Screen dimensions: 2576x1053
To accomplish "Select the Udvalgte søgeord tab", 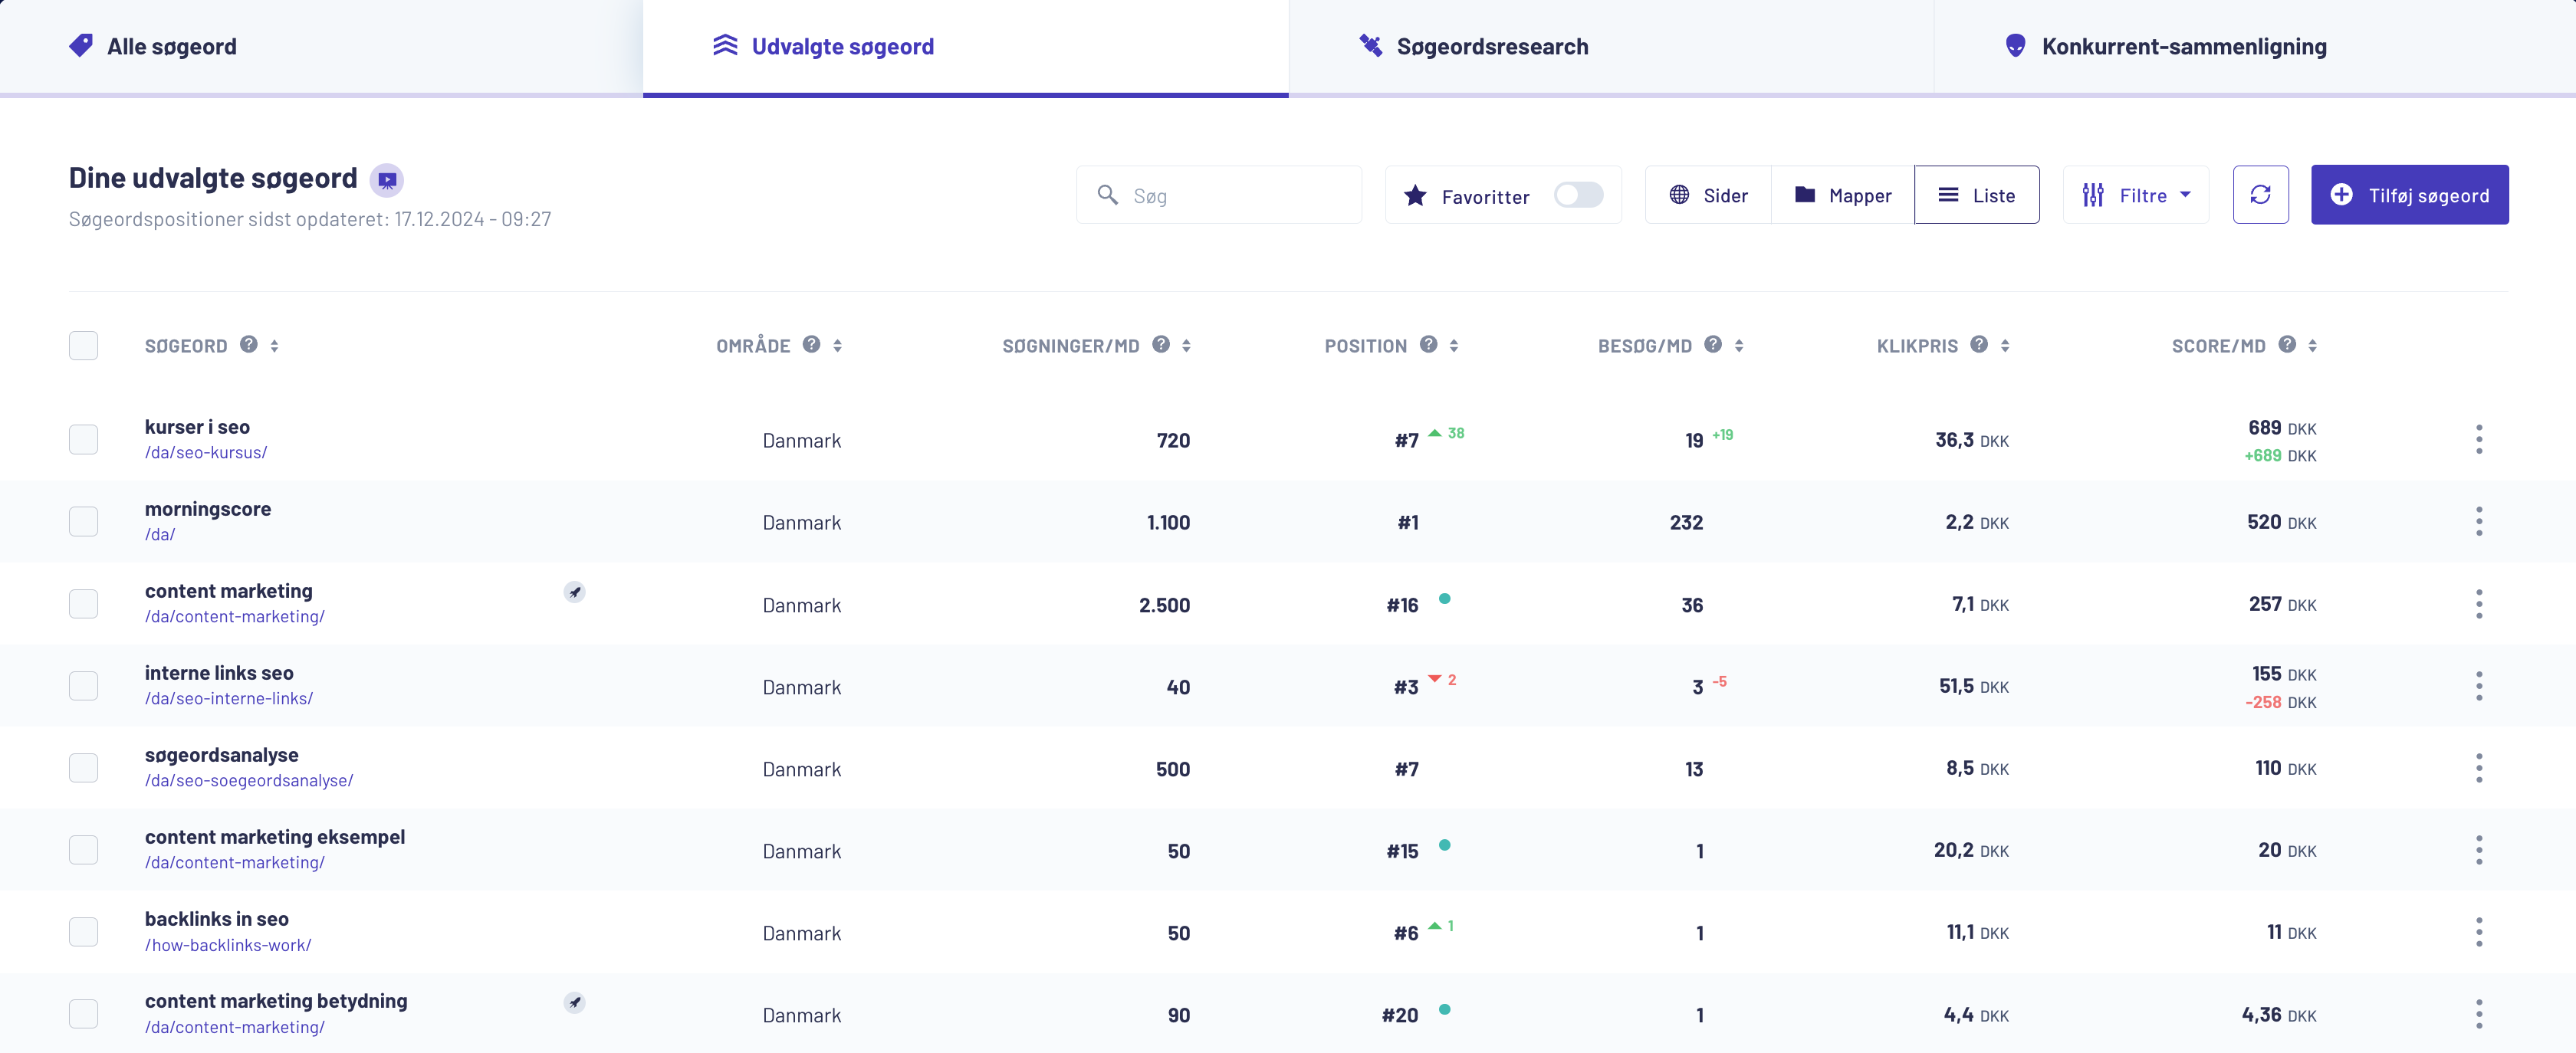I will (x=965, y=47).
